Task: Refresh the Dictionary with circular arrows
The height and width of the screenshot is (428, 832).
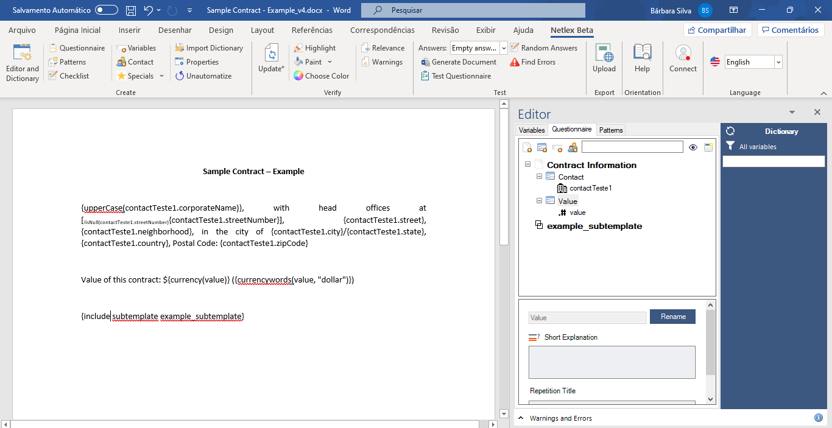Action: (x=730, y=131)
